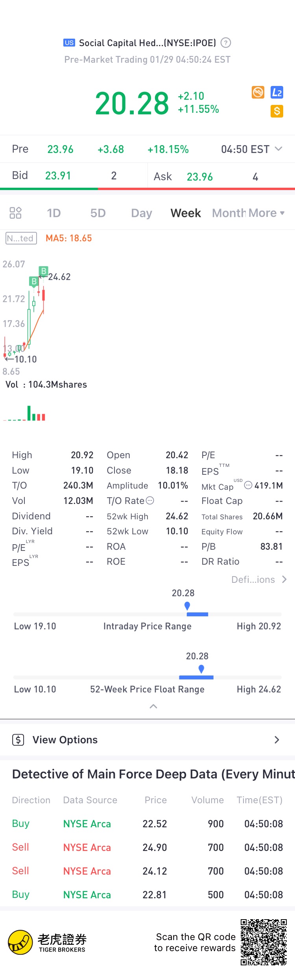Select the Day chart tab
The width and height of the screenshot is (295, 974).
click(142, 213)
